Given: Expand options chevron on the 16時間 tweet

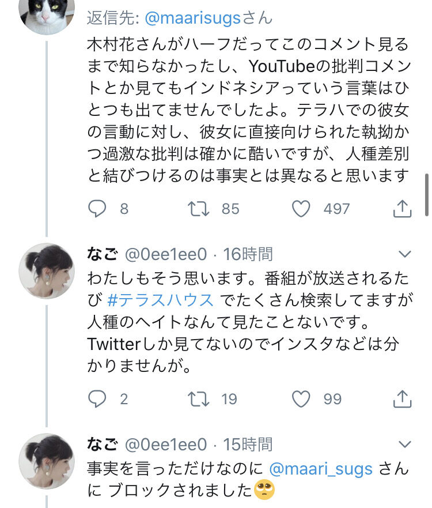Looking at the screenshot, I should tap(404, 254).
